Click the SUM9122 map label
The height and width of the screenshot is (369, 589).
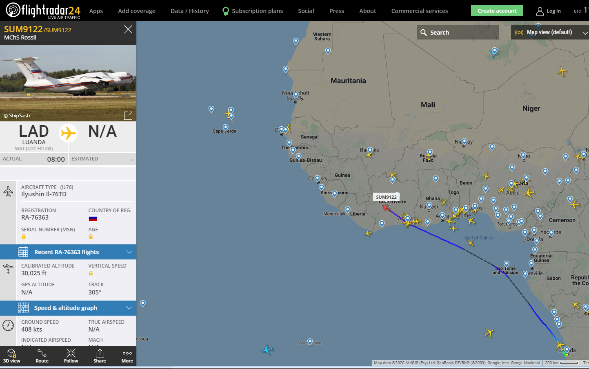pyautogui.click(x=386, y=197)
